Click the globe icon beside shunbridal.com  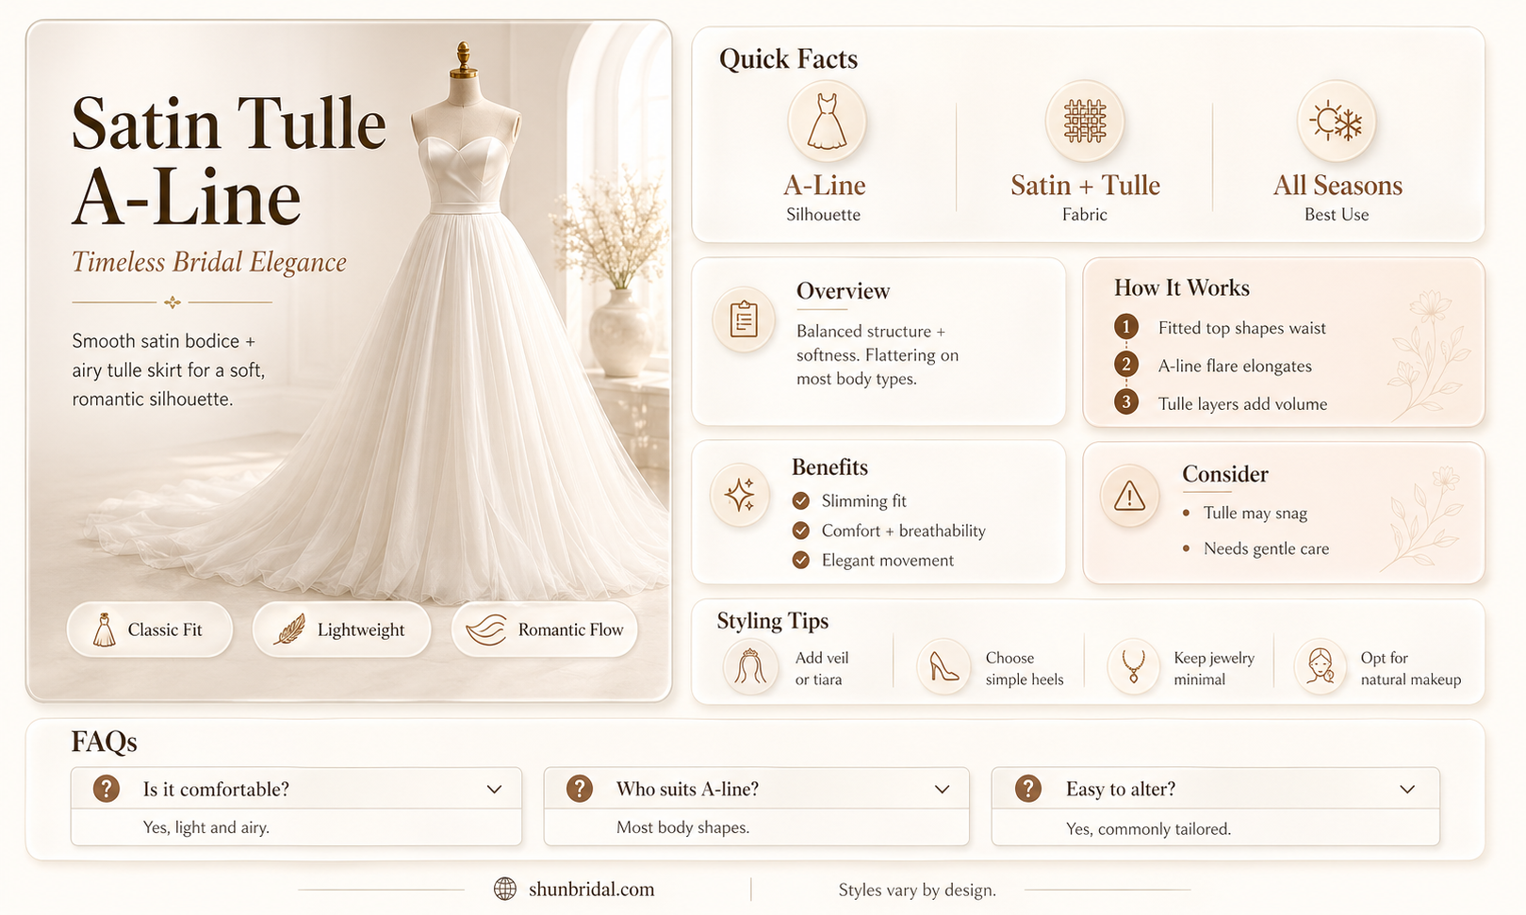coord(505,889)
